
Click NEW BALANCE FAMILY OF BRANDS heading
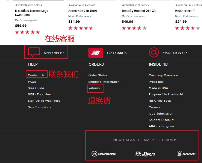(x=145, y=140)
